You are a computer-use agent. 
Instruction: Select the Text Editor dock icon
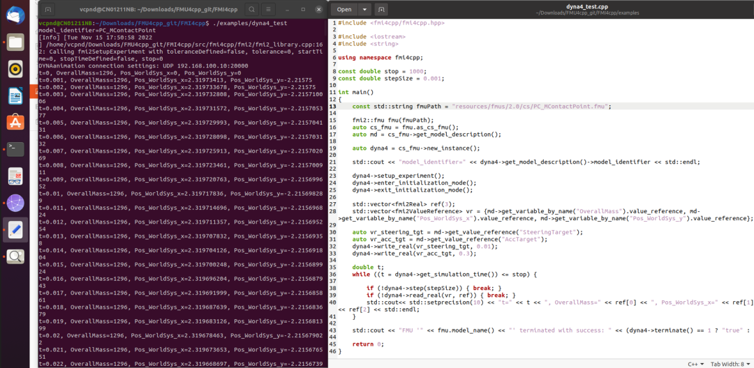coord(15,230)
